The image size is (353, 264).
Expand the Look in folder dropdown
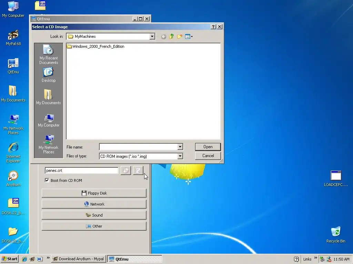(x=152, y=36)
